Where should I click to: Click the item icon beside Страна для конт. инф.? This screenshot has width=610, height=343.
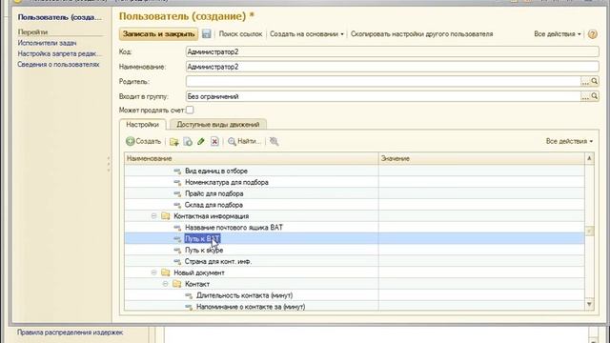177,261
